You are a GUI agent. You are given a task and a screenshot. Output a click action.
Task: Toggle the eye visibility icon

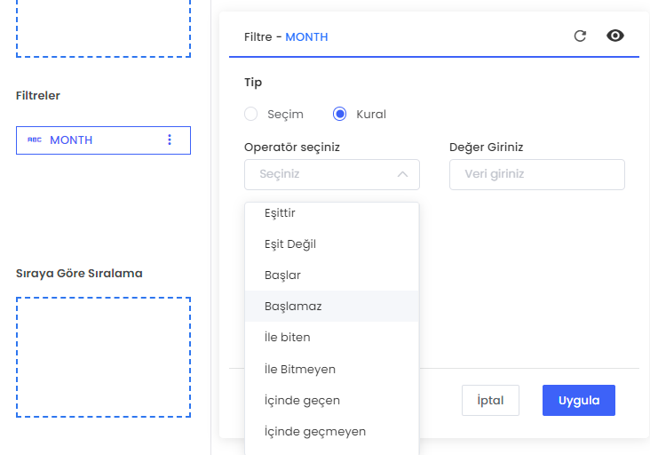coord(615,36)
